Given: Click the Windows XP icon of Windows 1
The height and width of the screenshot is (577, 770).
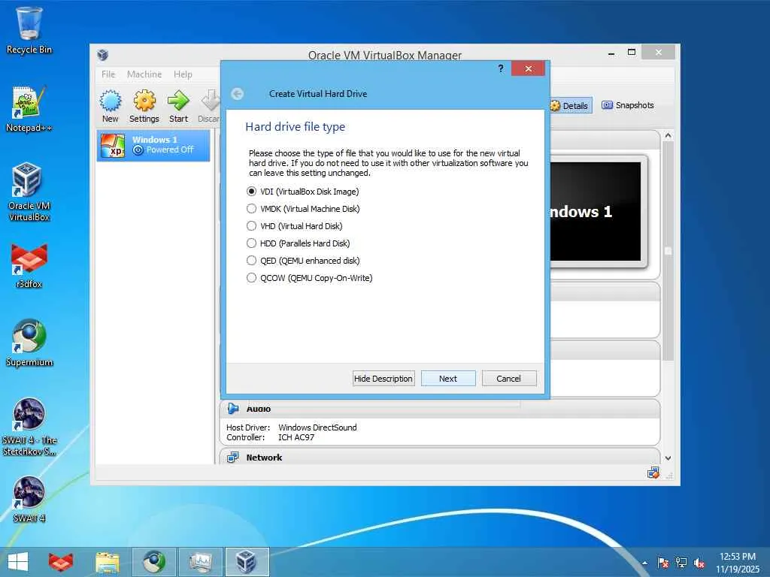Looking at the screenshot, I should pos(113,145).
